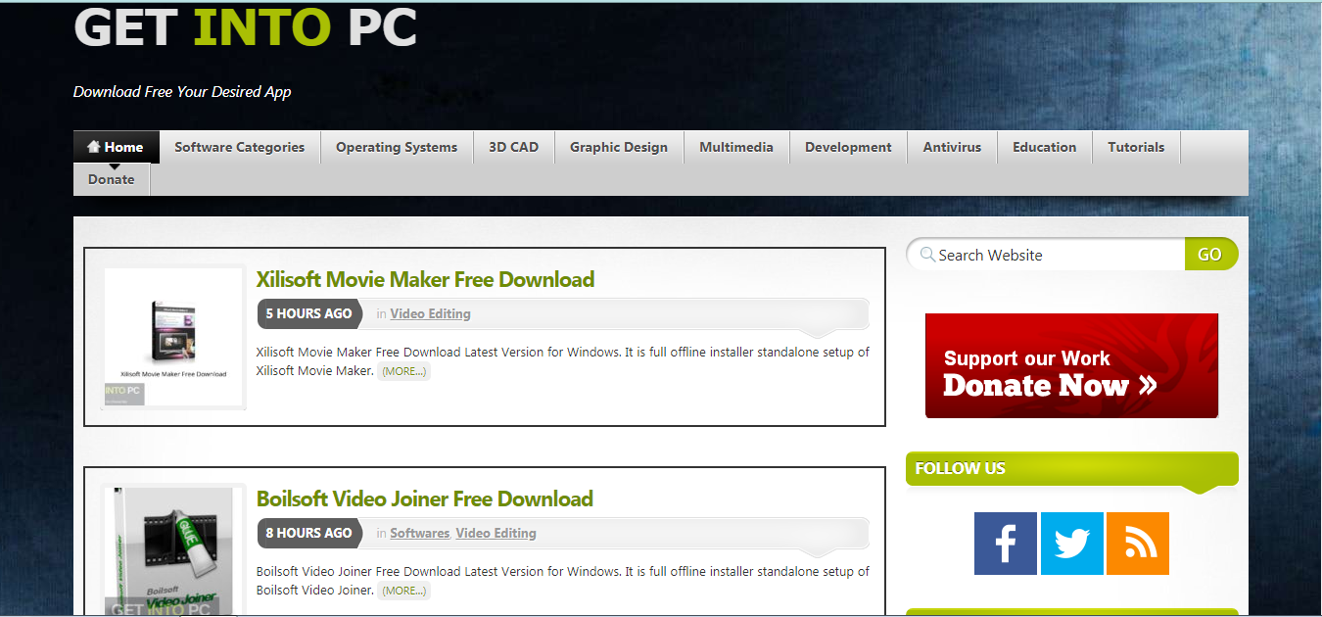Image resolution: width=1322 pixels, height=617 pixels.
Task: Select the Multimedia menu item
Action: pos(736,147)
